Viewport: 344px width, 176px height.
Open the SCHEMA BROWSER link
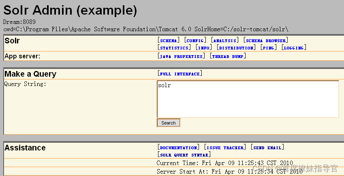coord(266,41)
